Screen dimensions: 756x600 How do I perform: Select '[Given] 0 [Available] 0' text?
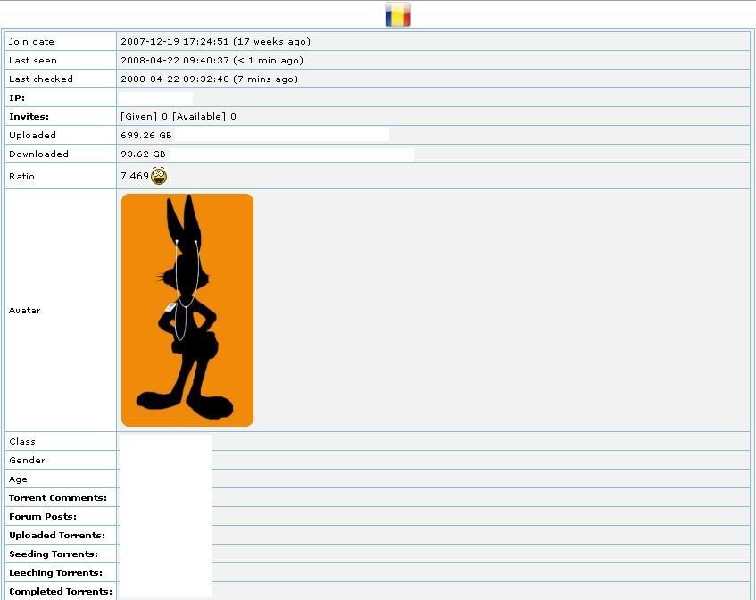point(179,117)
